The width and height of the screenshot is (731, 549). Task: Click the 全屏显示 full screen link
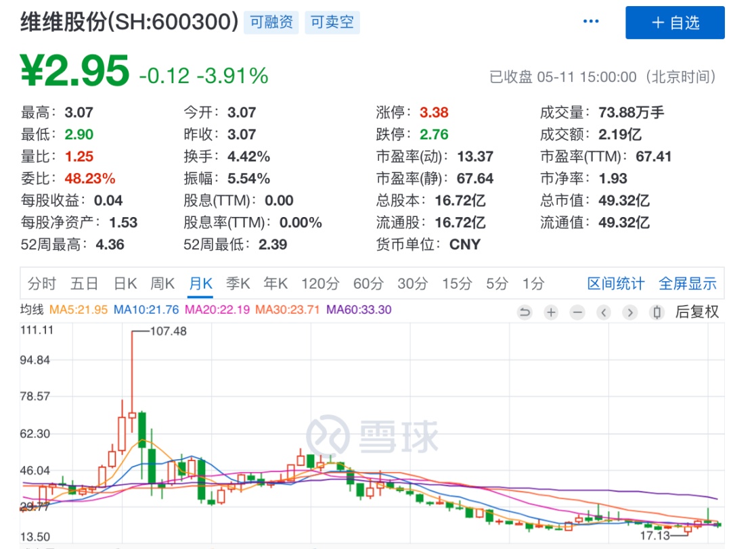point(687,284)
